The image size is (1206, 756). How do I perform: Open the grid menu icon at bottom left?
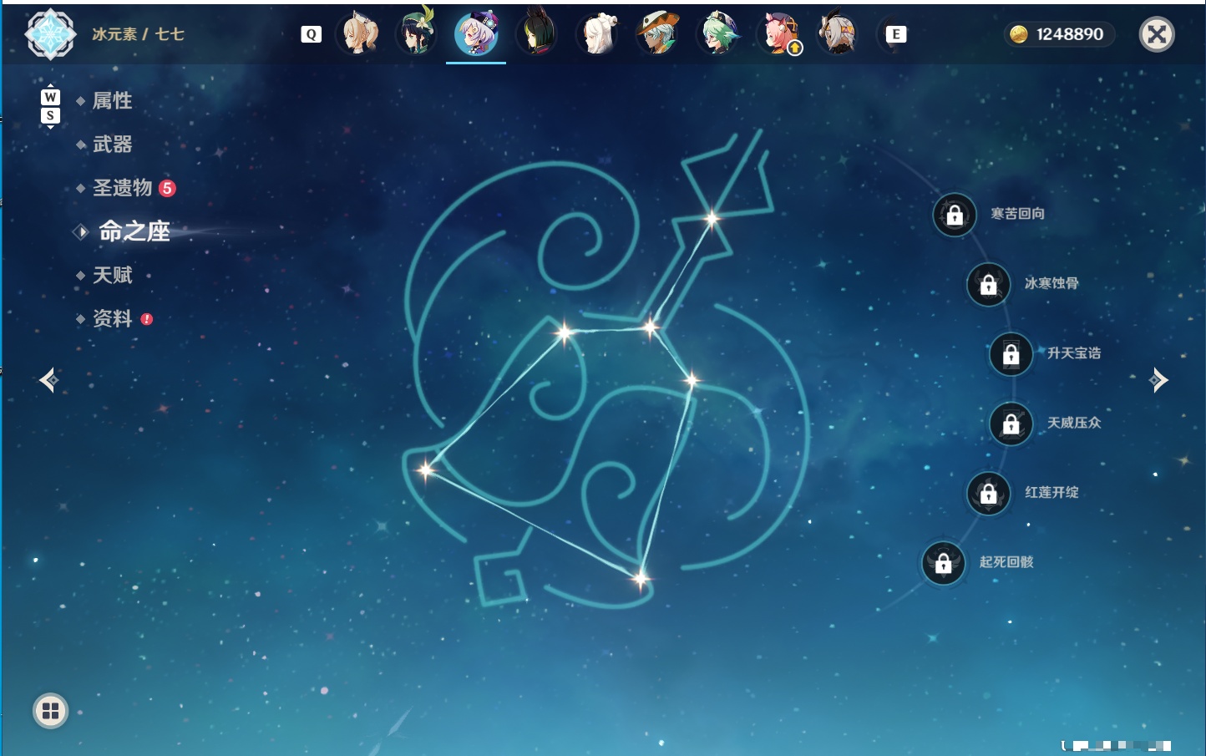click(50, 711)
